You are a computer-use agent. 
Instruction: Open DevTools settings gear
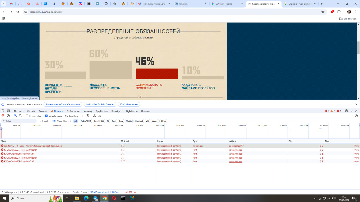point(346,111)
